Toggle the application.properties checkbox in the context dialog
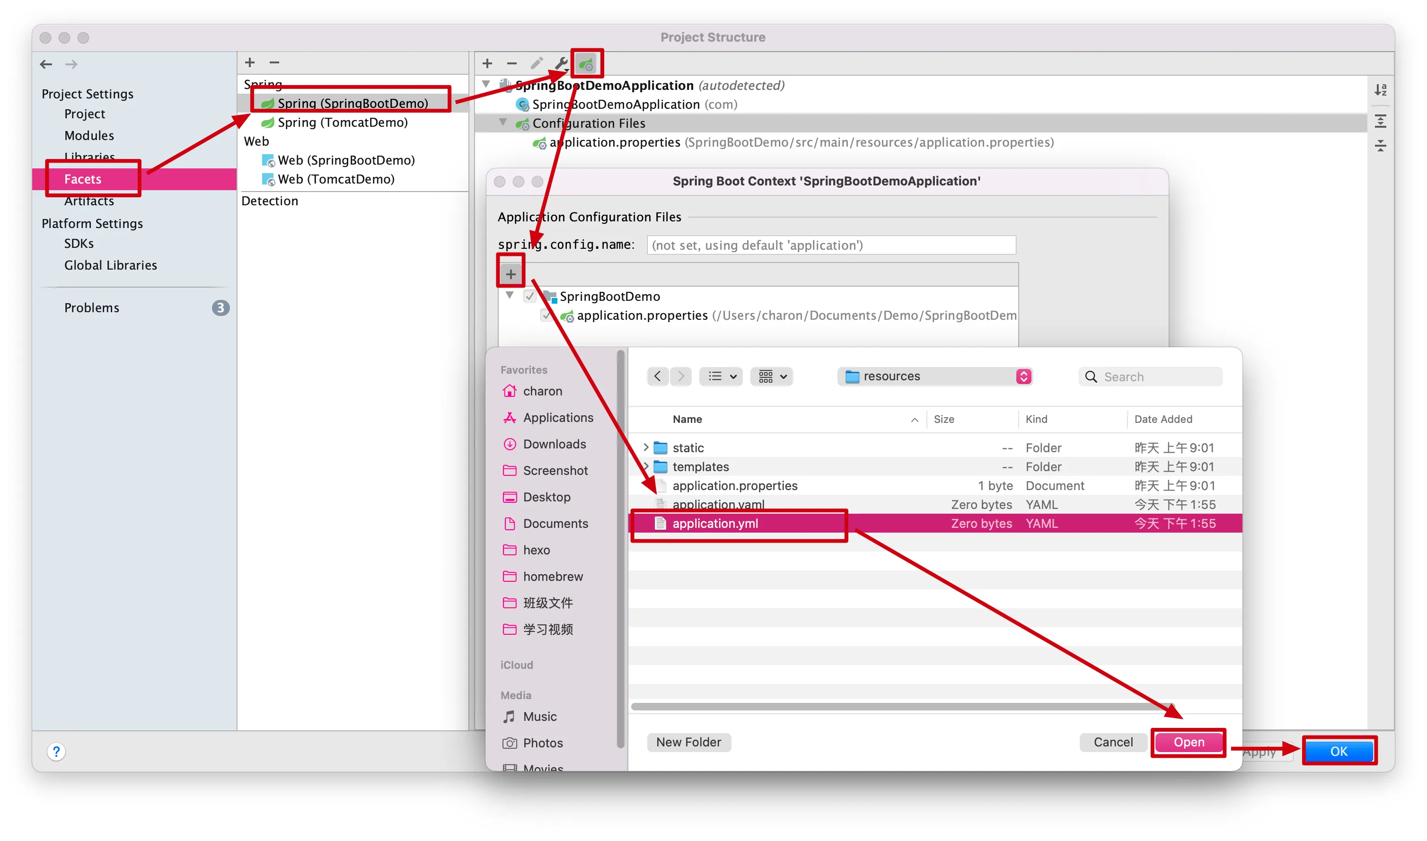Viewport: 1427px width, 841px height. pos(546,315)
